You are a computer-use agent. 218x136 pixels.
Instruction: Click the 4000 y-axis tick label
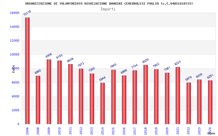pos(16,96)
